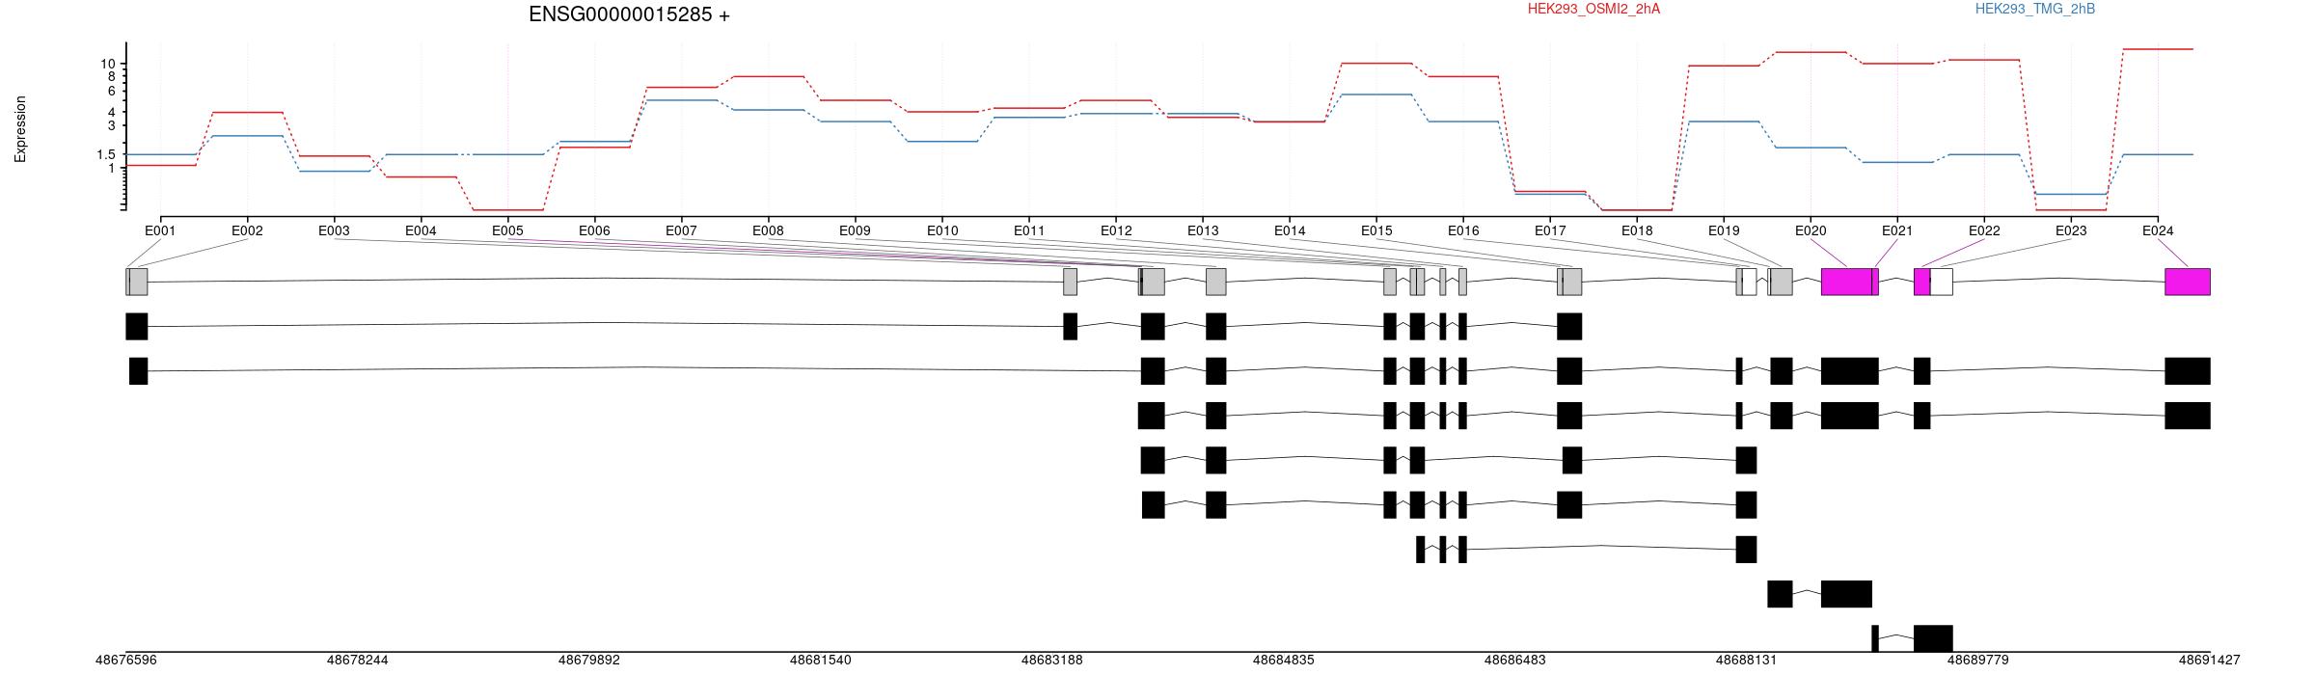
Task: Click exon label E007
Action: (x=681, y=230)
